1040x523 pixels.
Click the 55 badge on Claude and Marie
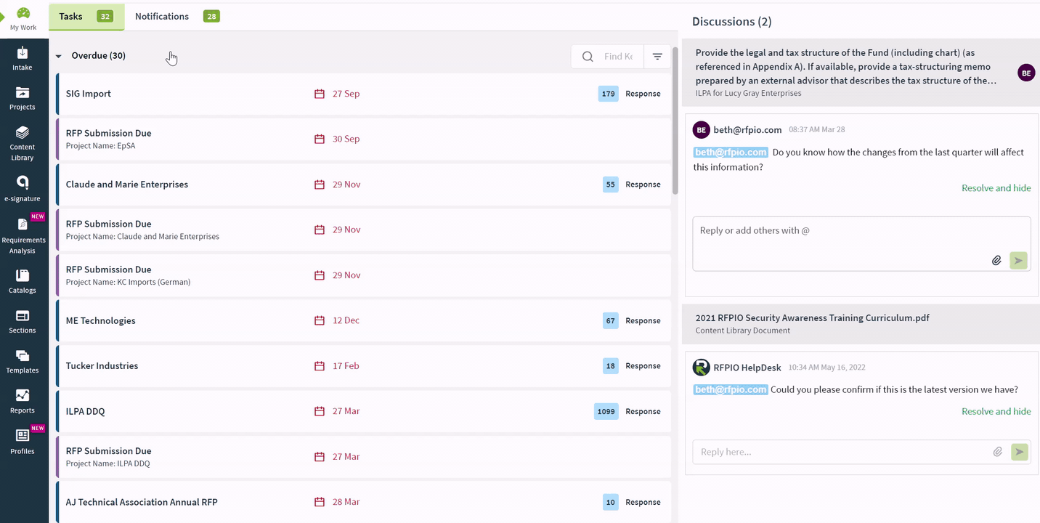click(x=611, y=185)
